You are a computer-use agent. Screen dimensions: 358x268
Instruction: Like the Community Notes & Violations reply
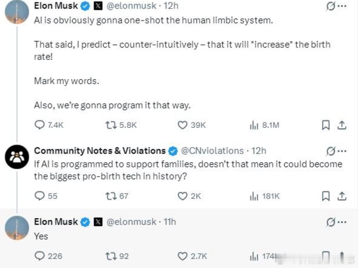182,196
